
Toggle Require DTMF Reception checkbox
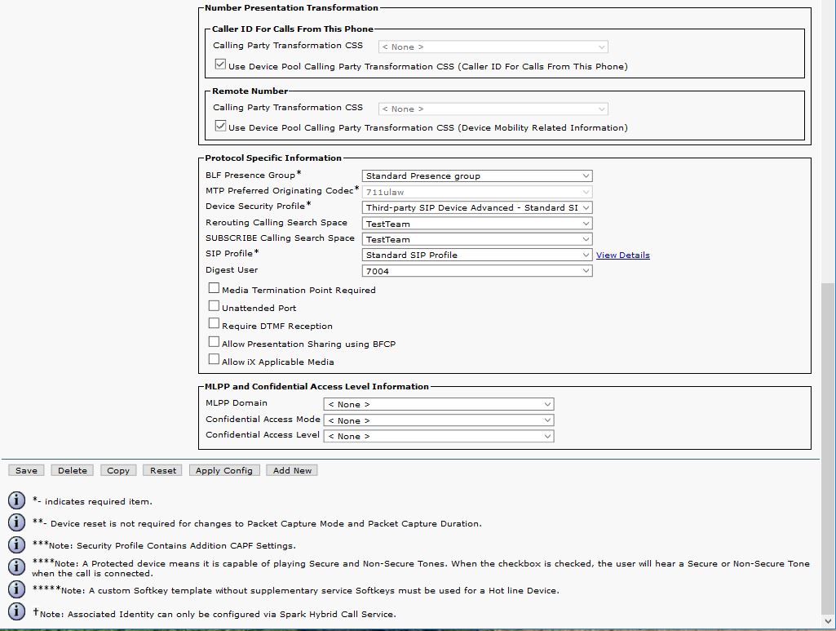coord(214,324)
